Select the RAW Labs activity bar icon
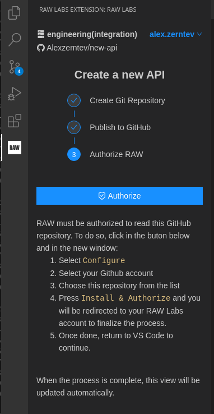214x414 pixels. coord(15,148)
